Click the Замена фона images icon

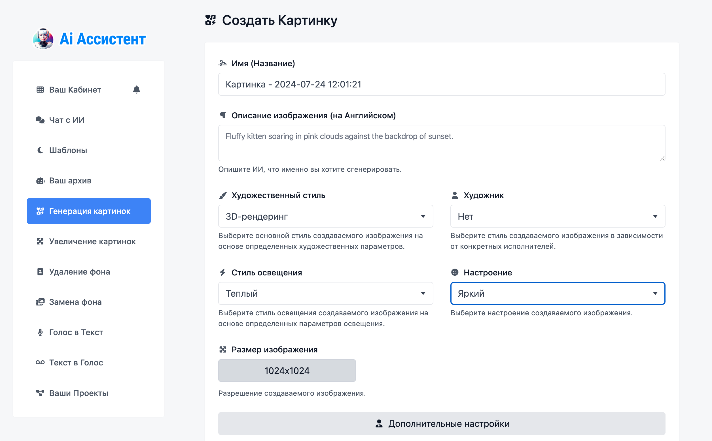[x=40, y=302]
